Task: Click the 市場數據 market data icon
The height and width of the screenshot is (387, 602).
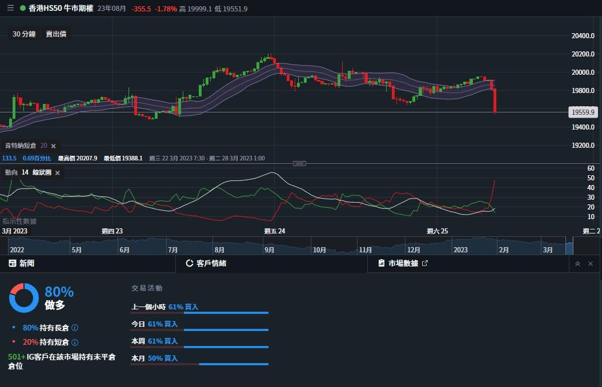Action: (380, 263)
